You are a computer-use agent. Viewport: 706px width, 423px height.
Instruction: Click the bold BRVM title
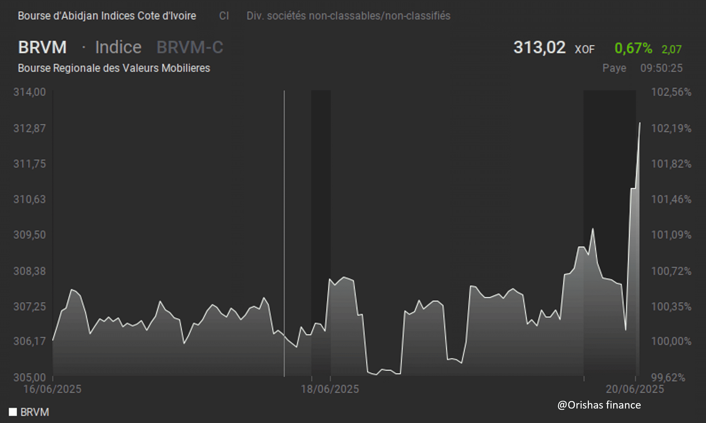[x=42, y=47]
